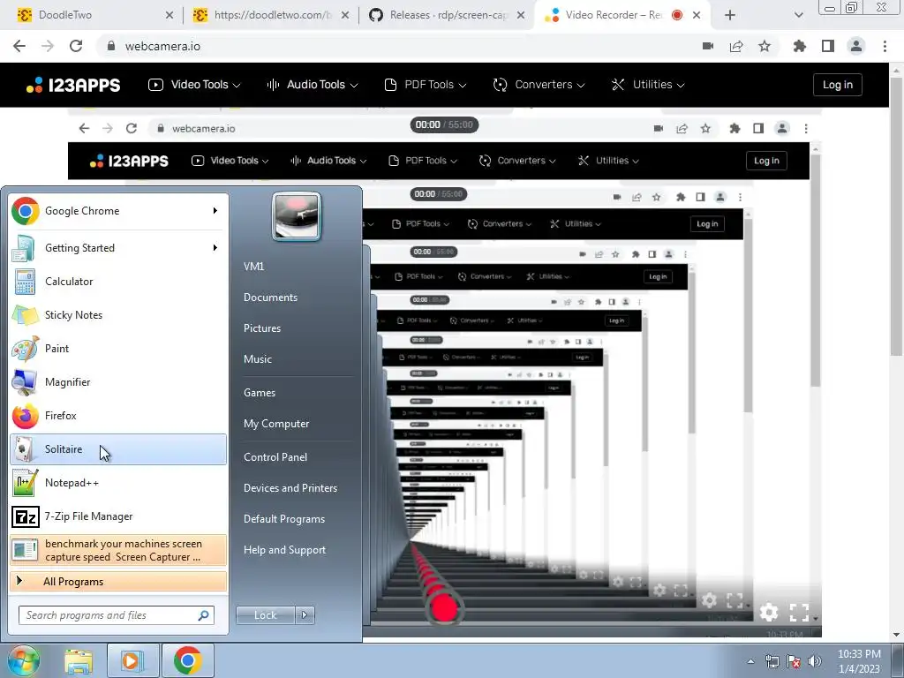Open Devices and Printers
Image resolution: width=904 pixels, height=678 pixels.
pyautogui.click(x=290, y=488)
